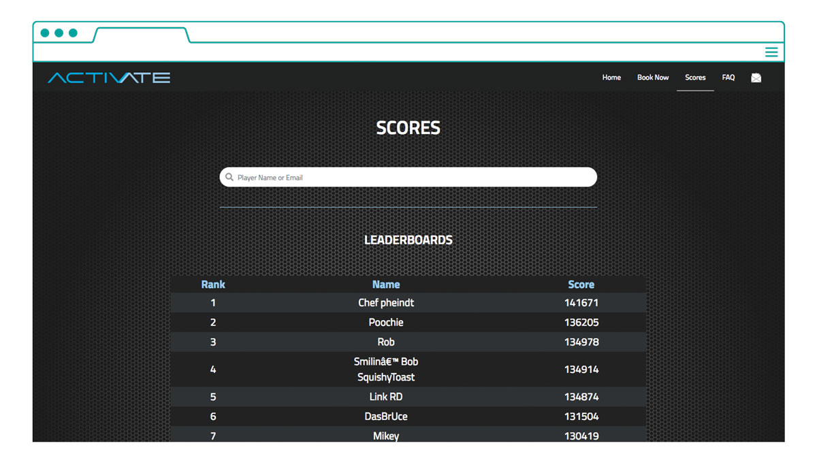Click the magnifying glass search icon
817x471 pixels.
click(x=229, y=177)
